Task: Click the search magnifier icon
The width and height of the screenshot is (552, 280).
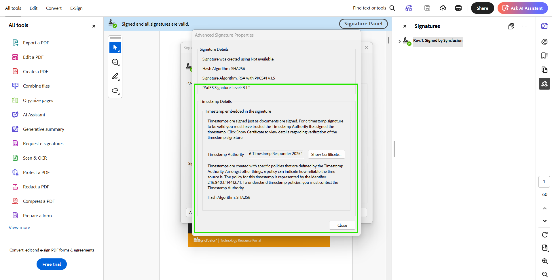Action: (392, 8)
